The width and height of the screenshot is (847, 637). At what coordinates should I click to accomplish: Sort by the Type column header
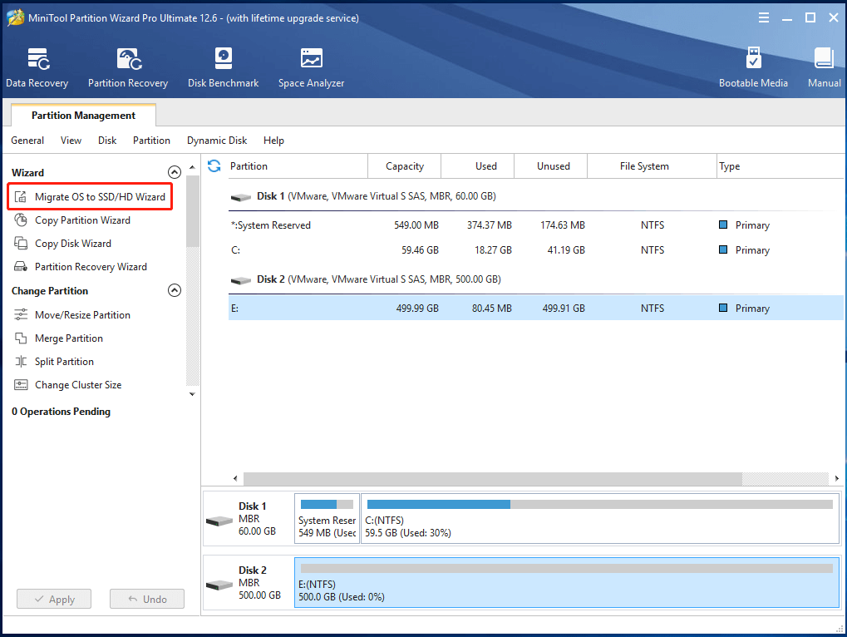click(x=780, y=165)
